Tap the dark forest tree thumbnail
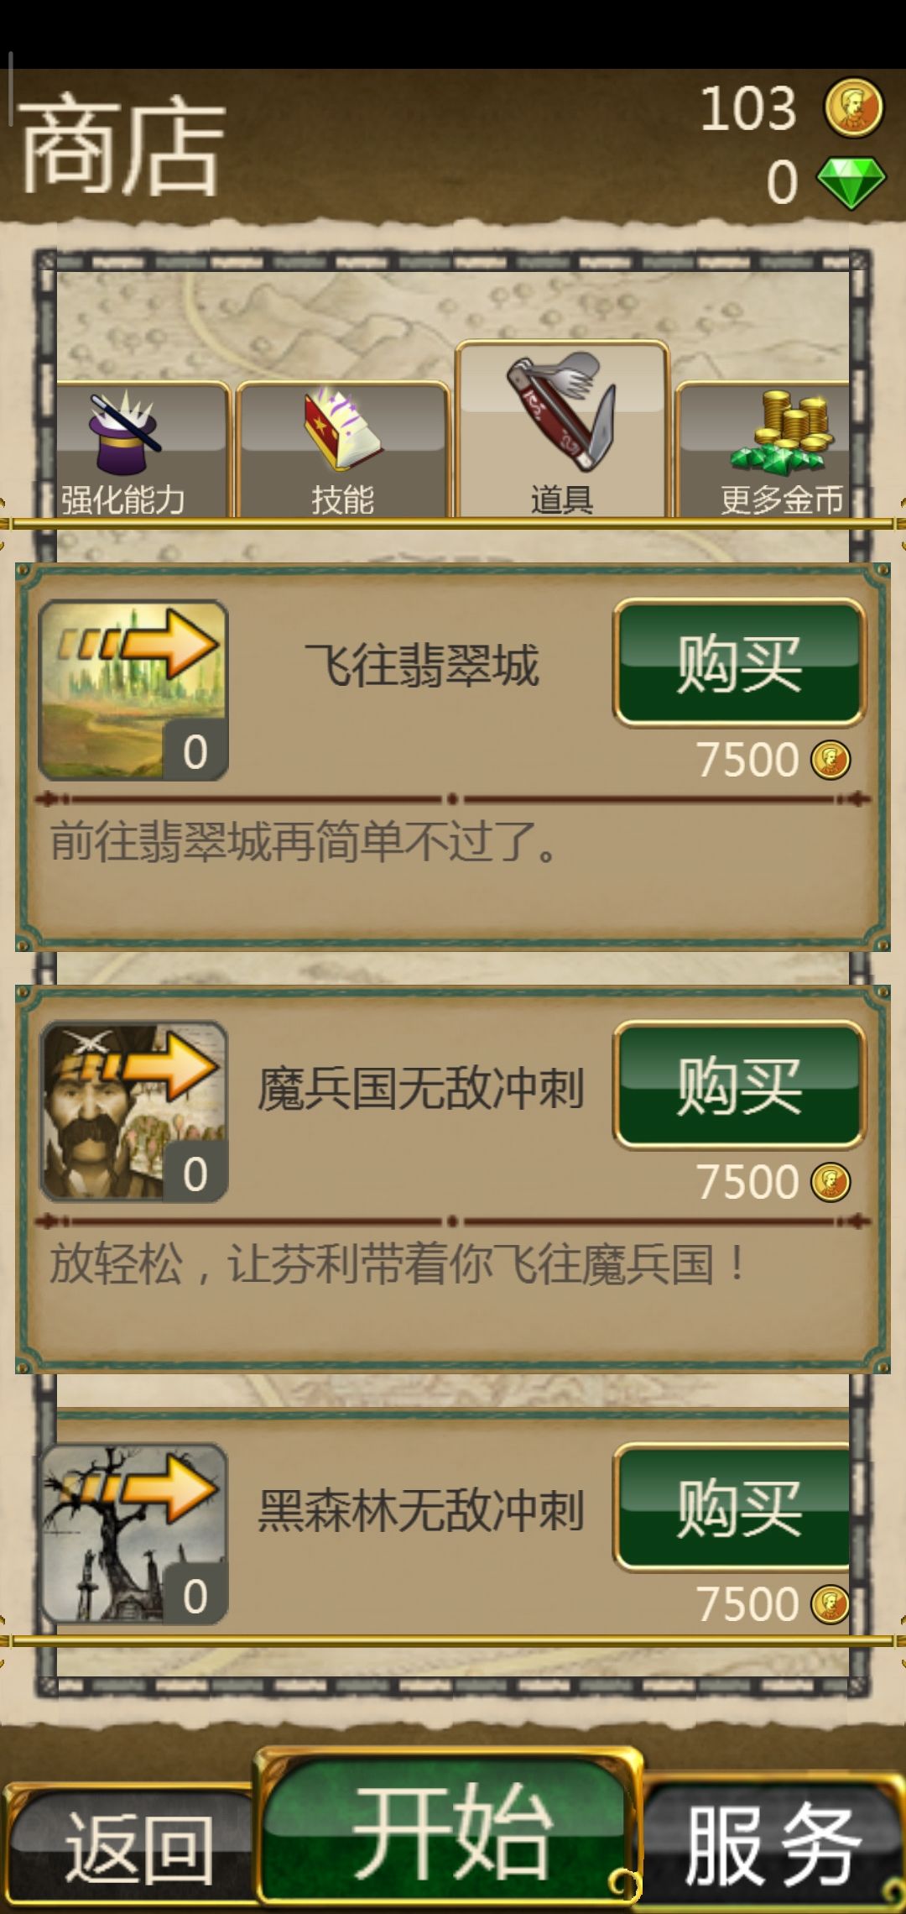906x1914 pixels. (x=133, y=1533)
